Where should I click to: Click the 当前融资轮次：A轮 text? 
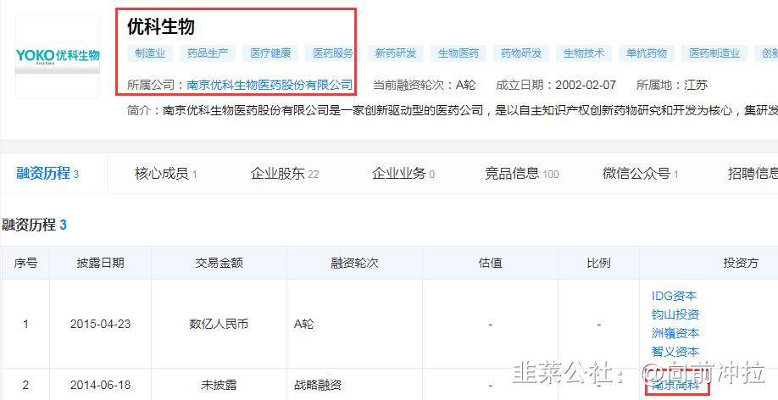[425, 85]
